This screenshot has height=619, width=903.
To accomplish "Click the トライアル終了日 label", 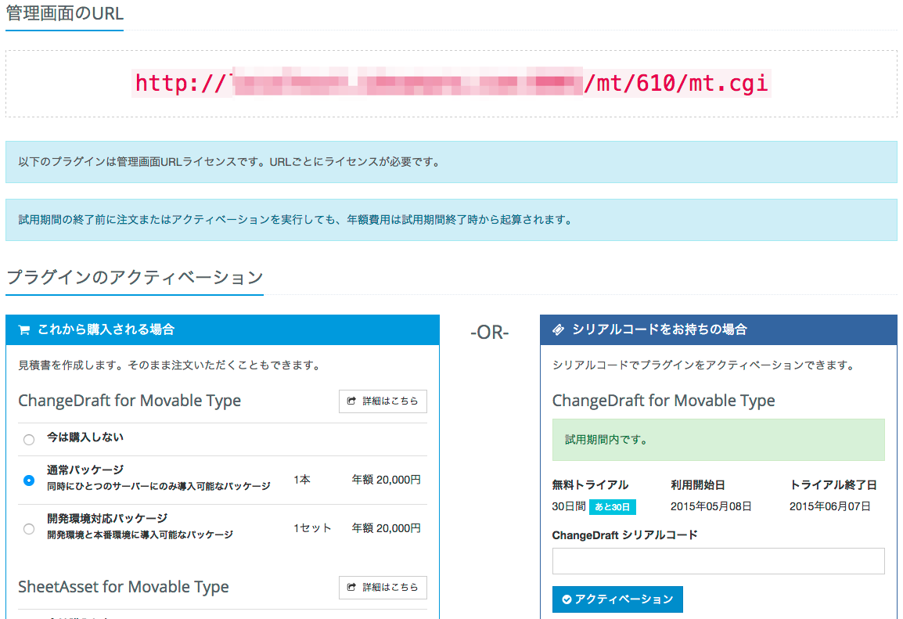I will (x=833, y=485).
